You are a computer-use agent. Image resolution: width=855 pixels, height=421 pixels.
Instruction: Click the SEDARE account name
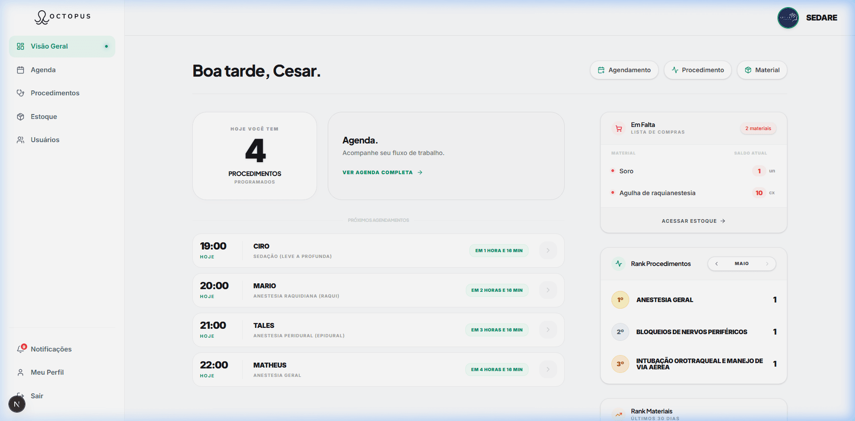tap(822, 18)
